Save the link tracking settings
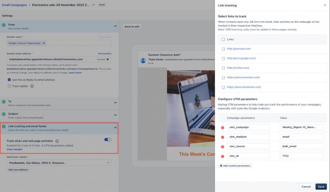The height and width of the screenshot is (192, 330). tap(321, 187)
